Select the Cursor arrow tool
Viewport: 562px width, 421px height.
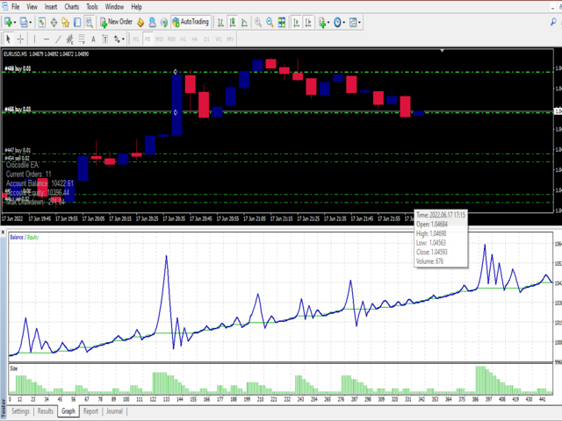coord(9,39)
